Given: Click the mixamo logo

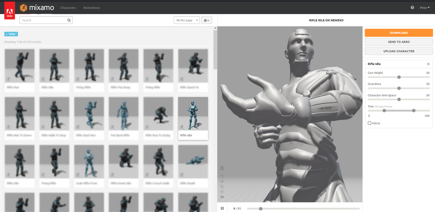Looking at the screenshot, I should pos(37,7).
